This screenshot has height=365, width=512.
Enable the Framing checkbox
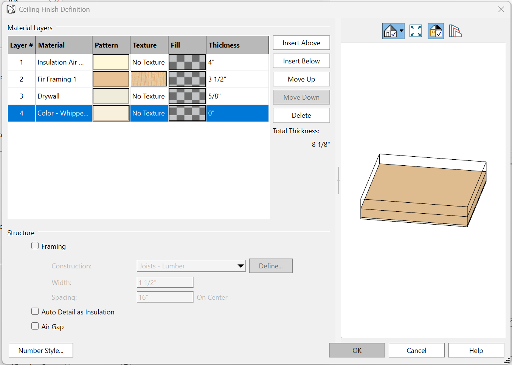35,246
